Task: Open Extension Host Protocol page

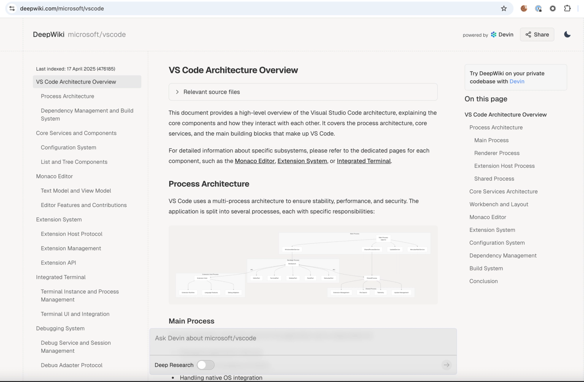Action: pos(72,234)
